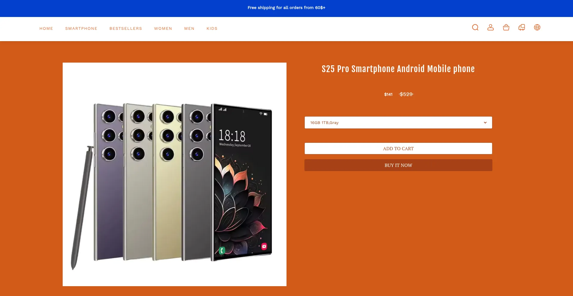Open the globe language selector icon
573x296 pixels.
[x=537, y=27]
